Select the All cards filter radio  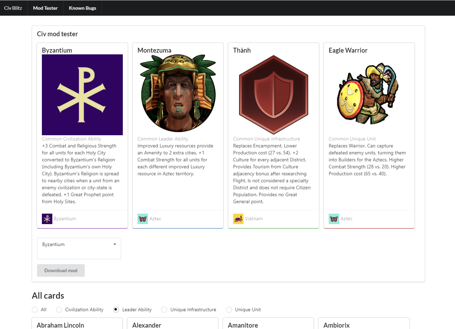click(x=35, y=309)
